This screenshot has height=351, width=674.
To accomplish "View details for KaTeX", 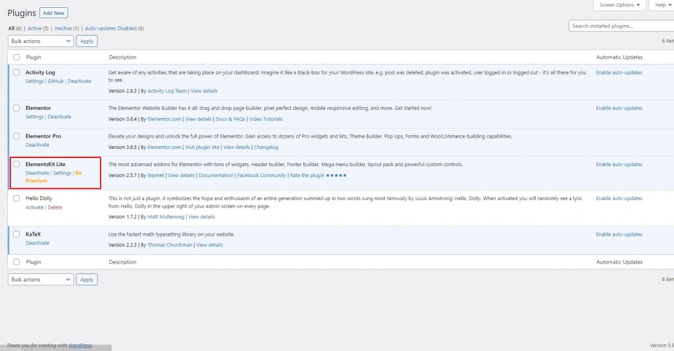I will coord(209,245).
